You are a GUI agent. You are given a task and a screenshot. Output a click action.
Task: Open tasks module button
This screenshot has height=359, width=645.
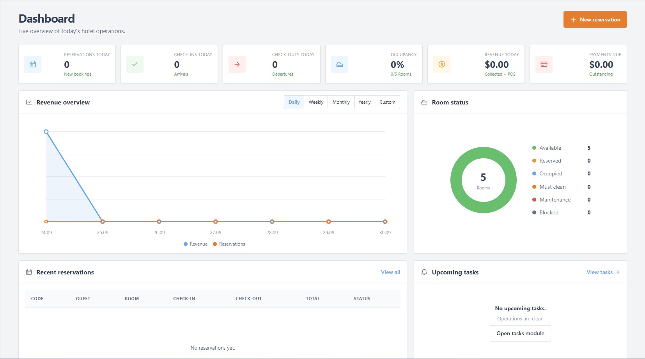click(520, 333)
